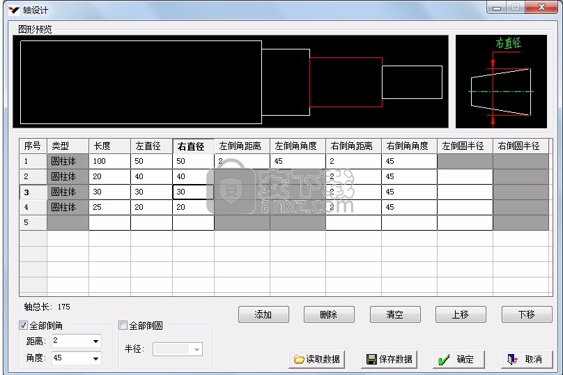
Task: Open the 半径 dropdown list
Action: pos(197,349)
